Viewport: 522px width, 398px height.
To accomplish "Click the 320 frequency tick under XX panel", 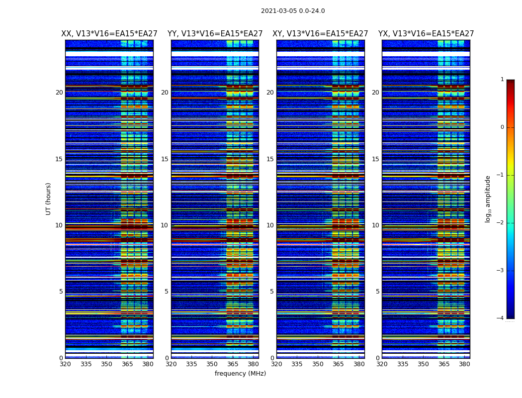I will coord(65,364).
